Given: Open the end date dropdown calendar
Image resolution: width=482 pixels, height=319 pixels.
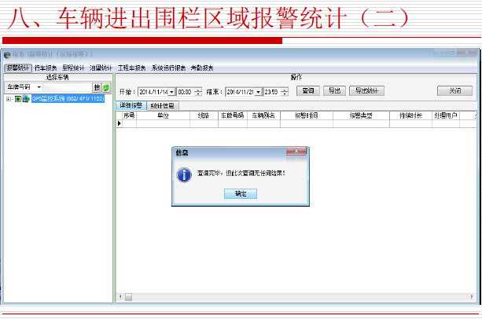Looking at the screenshot, I should point(258,92).
